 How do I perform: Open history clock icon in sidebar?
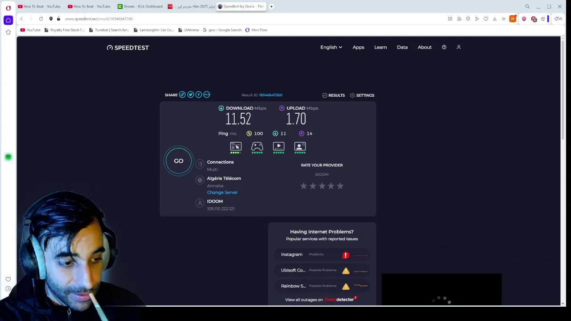point(8,289)
